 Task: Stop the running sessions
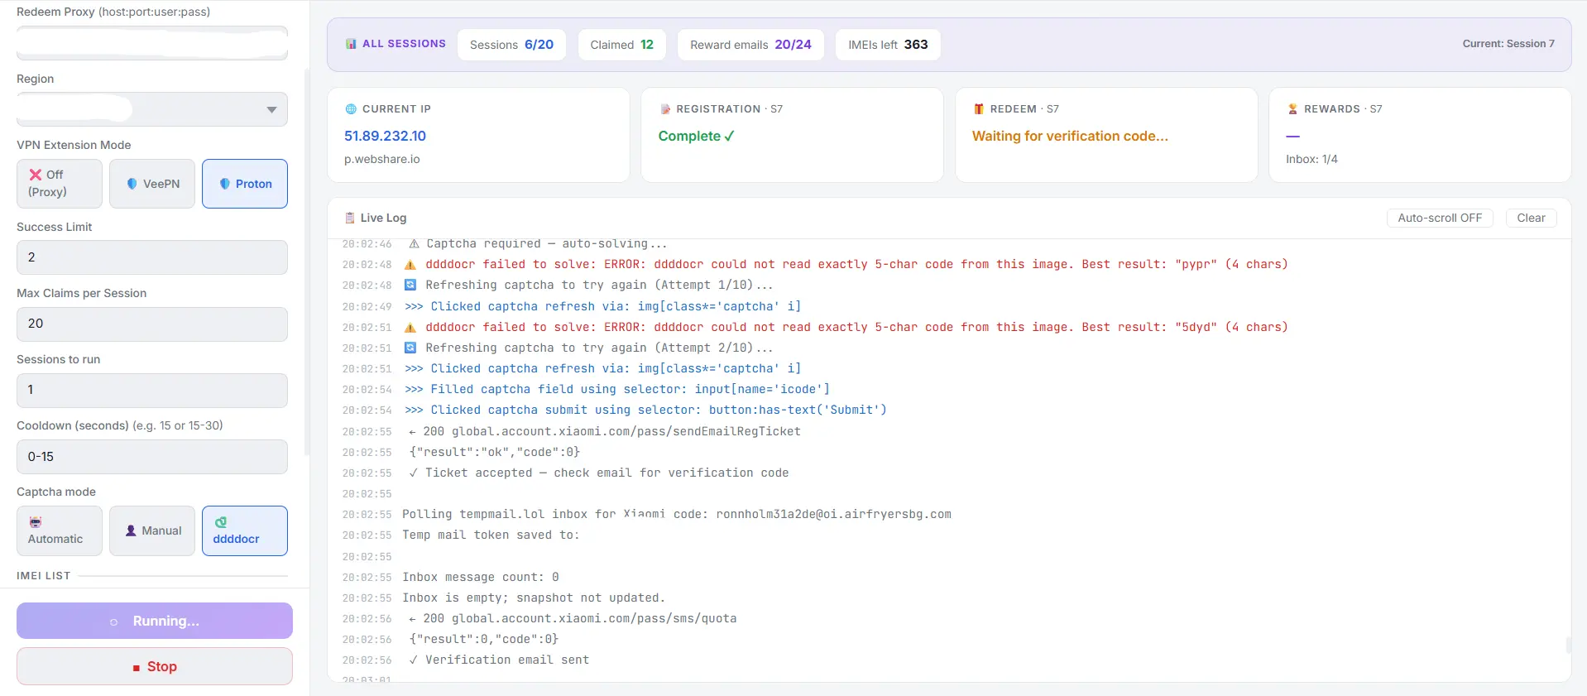(x=155, y=666)
